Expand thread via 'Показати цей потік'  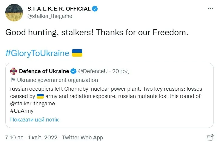[34, 119]
